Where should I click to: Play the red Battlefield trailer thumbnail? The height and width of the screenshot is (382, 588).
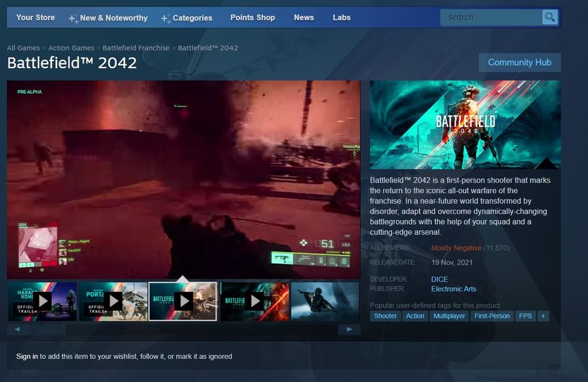255,302
